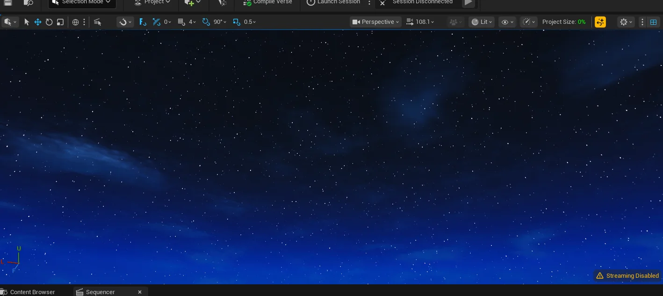Screen dimensions: 663x296
Task: Toggle scale snapping icon
Action: coord(237,22)
